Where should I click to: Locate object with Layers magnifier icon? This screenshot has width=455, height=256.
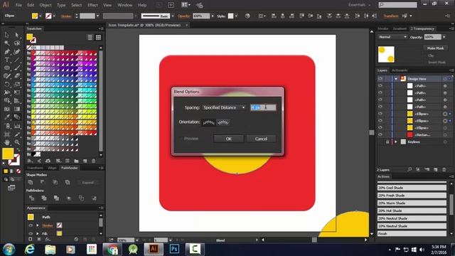[x=409, y=169]
